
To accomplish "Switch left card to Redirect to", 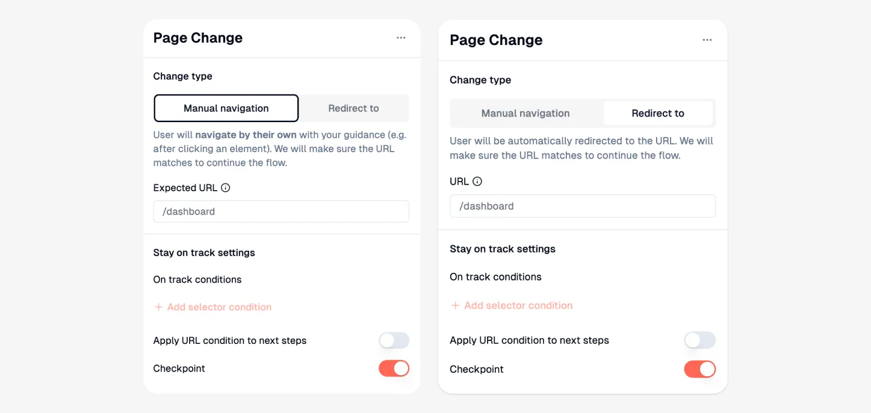I will [353, 108].
